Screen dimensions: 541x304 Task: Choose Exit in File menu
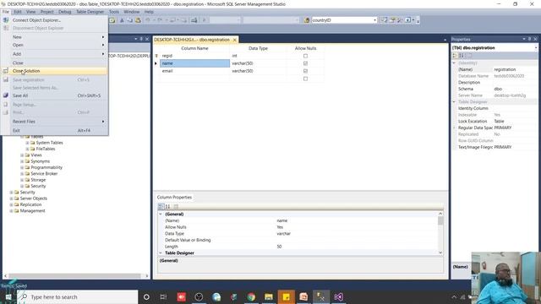[x=54, y=131]
